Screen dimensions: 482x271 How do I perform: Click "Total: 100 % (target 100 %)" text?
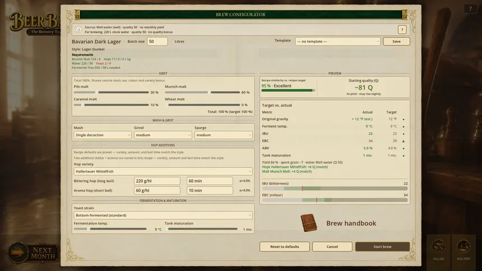tap(230, 111)
